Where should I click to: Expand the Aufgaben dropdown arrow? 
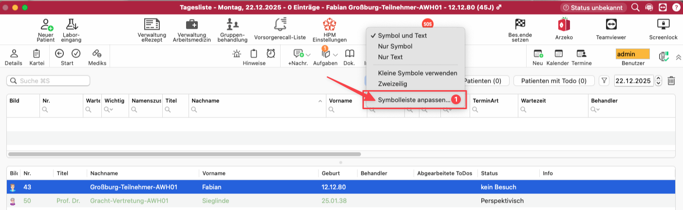coord(335,55)
